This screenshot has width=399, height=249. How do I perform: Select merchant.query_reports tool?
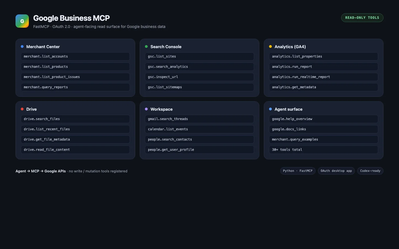[75, 87]
